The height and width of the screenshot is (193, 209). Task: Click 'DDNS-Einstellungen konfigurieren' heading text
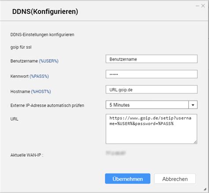pyautogui.click(x=42, y=35)
